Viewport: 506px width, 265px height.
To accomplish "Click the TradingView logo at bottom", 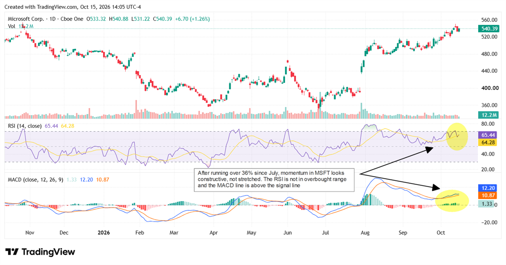I will click(x=40, y=252).
